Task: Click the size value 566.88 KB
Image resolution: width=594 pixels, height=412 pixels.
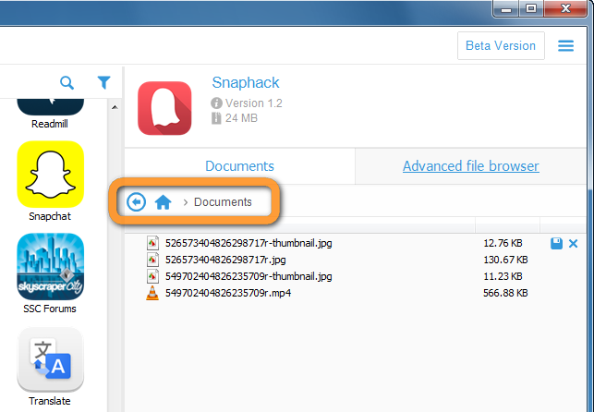Action: point(505,293)
